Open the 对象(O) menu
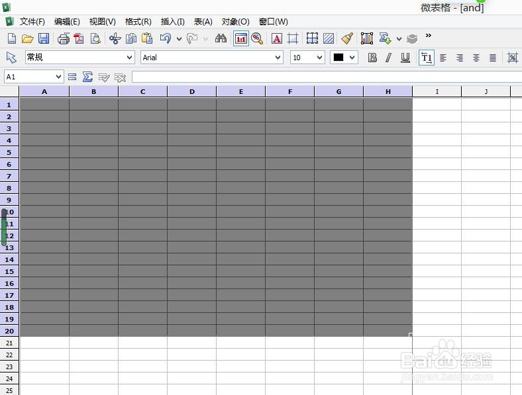This screenshot has height=395, width=522. [235, 22]
